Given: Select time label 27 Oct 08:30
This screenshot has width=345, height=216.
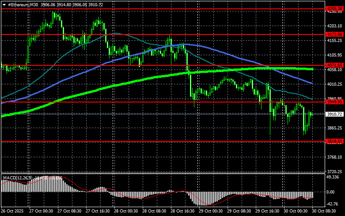Looking at the screenshot, I should tap(69, 211).
